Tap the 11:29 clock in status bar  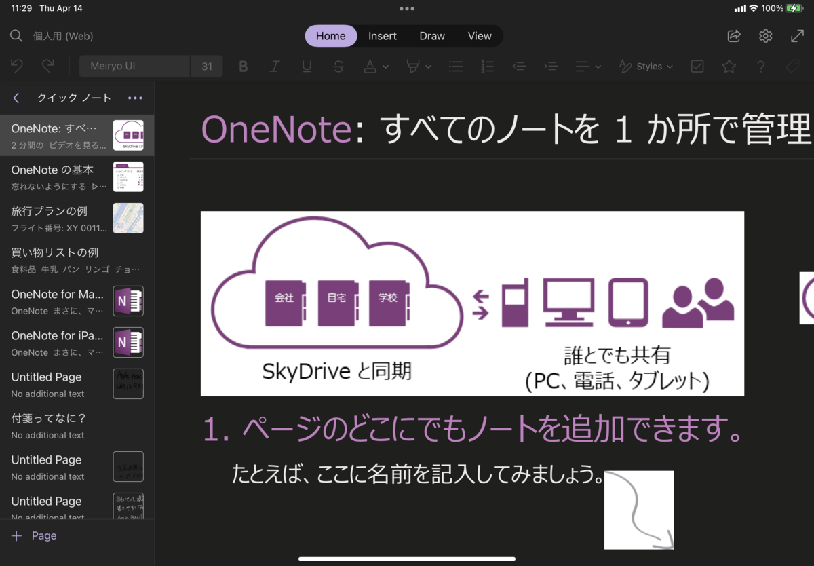tap(21, 8)
